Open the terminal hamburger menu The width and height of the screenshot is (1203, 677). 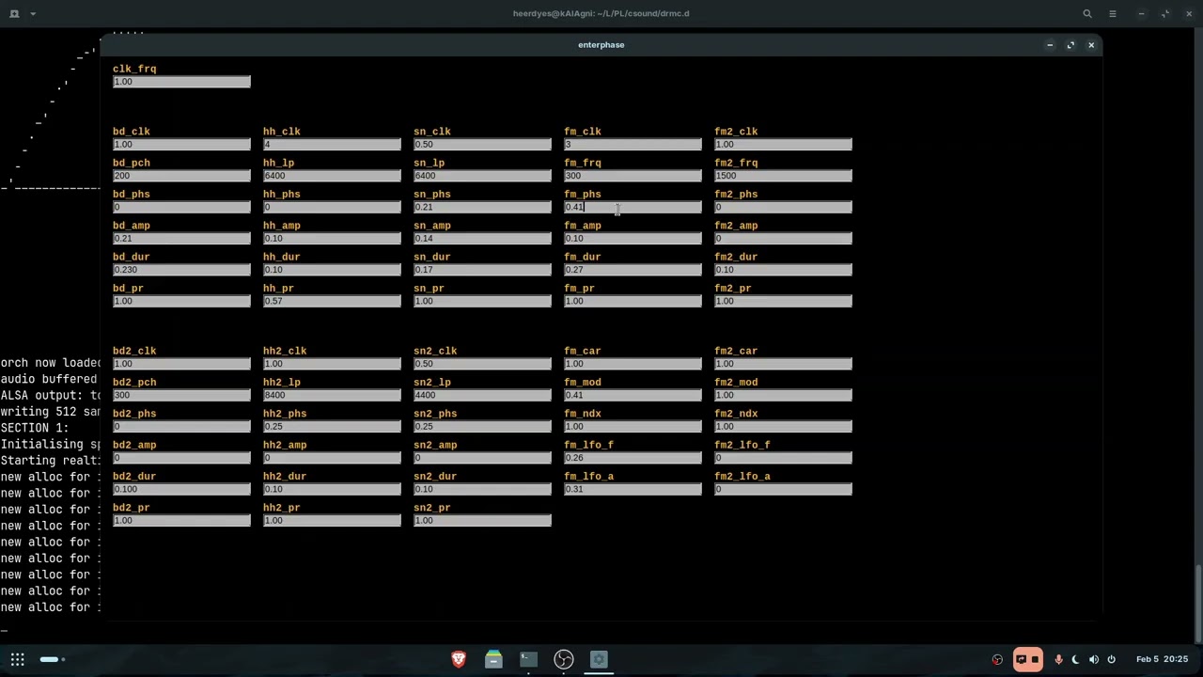(1112, 13)
